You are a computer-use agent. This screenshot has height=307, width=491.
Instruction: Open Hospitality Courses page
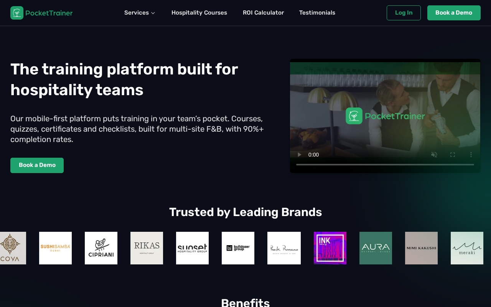click(x=199, y=13)
